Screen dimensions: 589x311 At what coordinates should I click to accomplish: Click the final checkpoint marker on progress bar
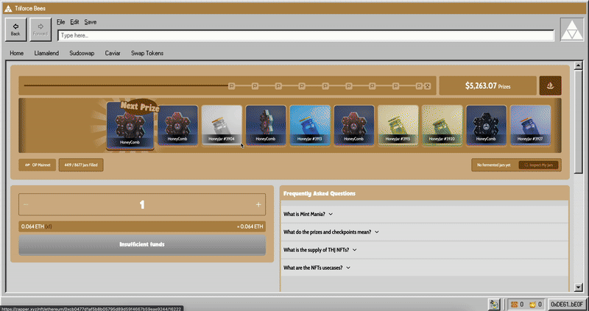(x=428, y=86)
